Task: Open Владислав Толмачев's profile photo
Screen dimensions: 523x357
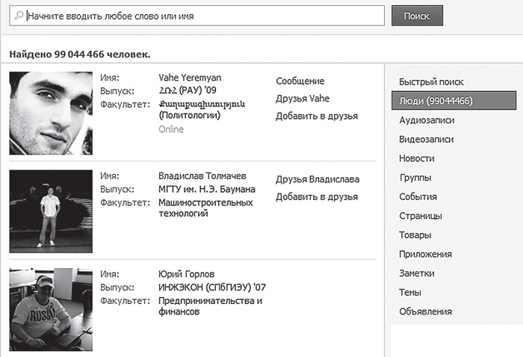Action: tap(51, 211)
